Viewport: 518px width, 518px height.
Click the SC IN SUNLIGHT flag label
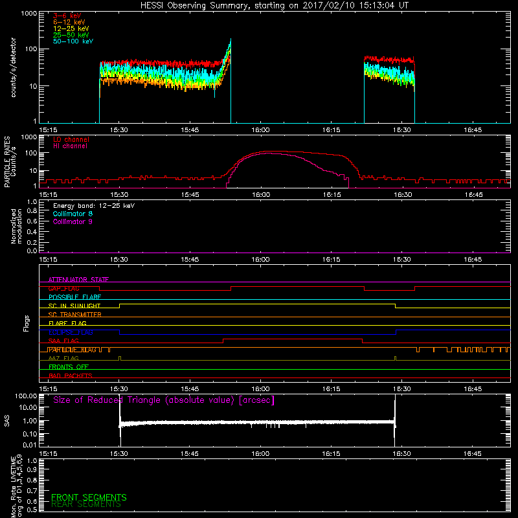coord(74,306)
